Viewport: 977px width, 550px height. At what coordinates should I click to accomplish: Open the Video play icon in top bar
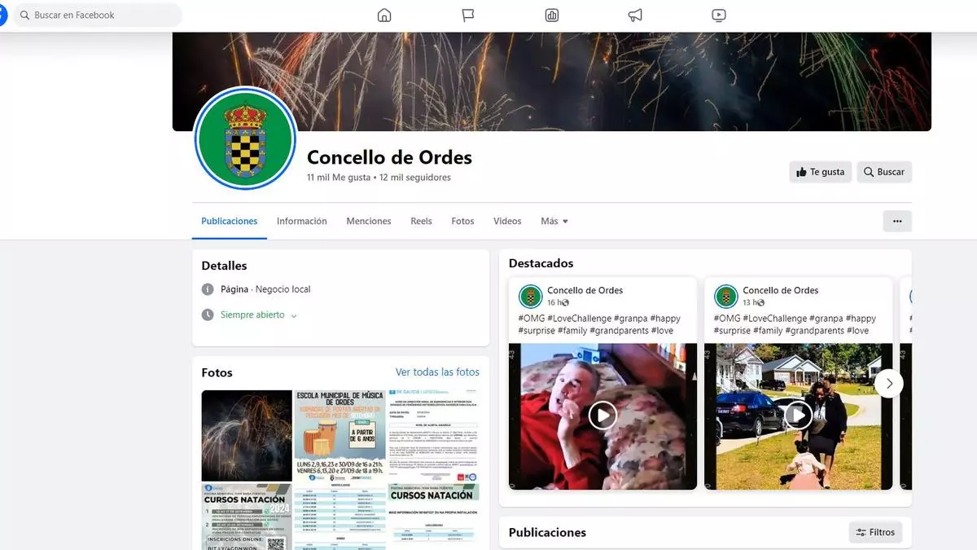point(718,15)
